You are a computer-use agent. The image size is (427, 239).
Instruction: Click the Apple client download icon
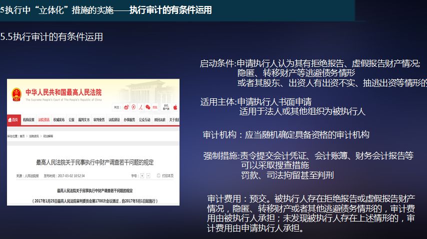point(175,107)
